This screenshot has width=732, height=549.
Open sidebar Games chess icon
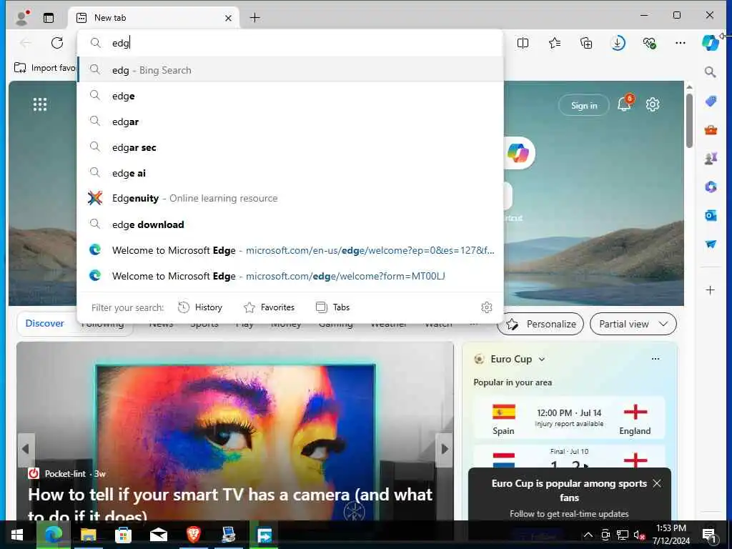tap(711, 158)
